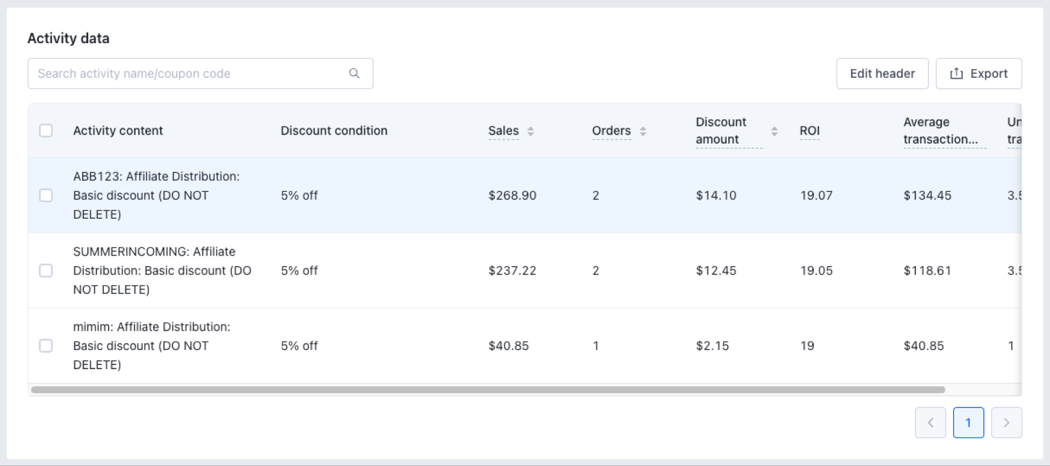Click the Discount condition column header
This screenshot has width=1050, height=466.
pos(334,131)
